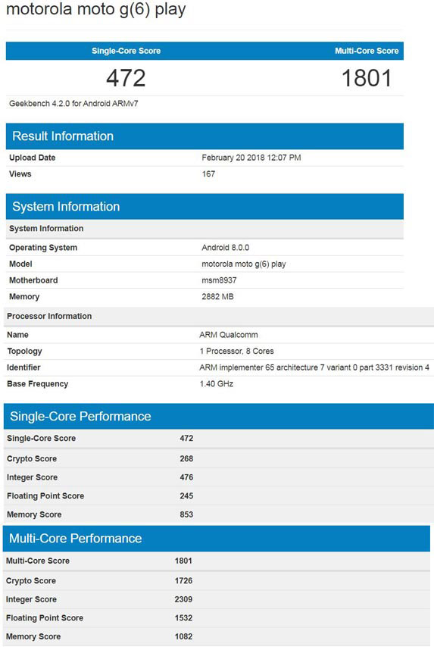
Task: Select '1 Processor, 8 Cores' value
Action: point(236,351)
